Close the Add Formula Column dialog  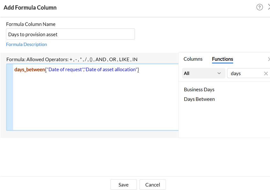tap(269, 7)
